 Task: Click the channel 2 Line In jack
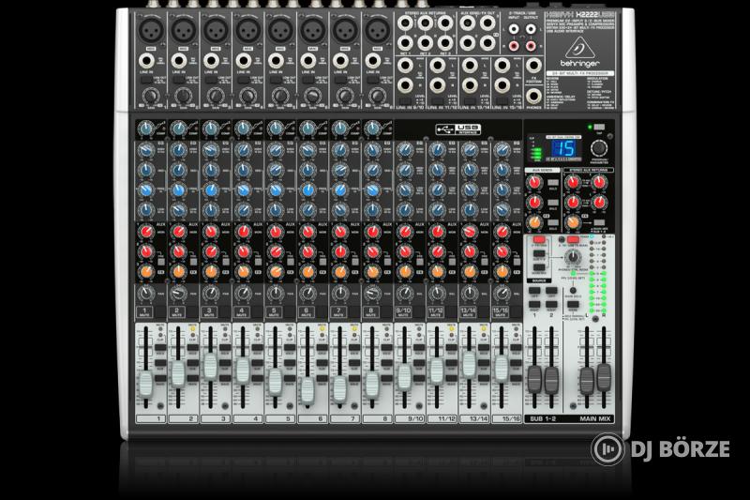tap(178, 61)
